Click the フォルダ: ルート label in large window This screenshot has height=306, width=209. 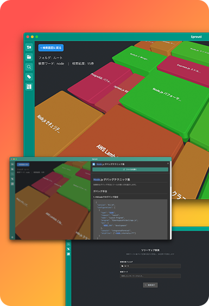(x=50, y=58)
